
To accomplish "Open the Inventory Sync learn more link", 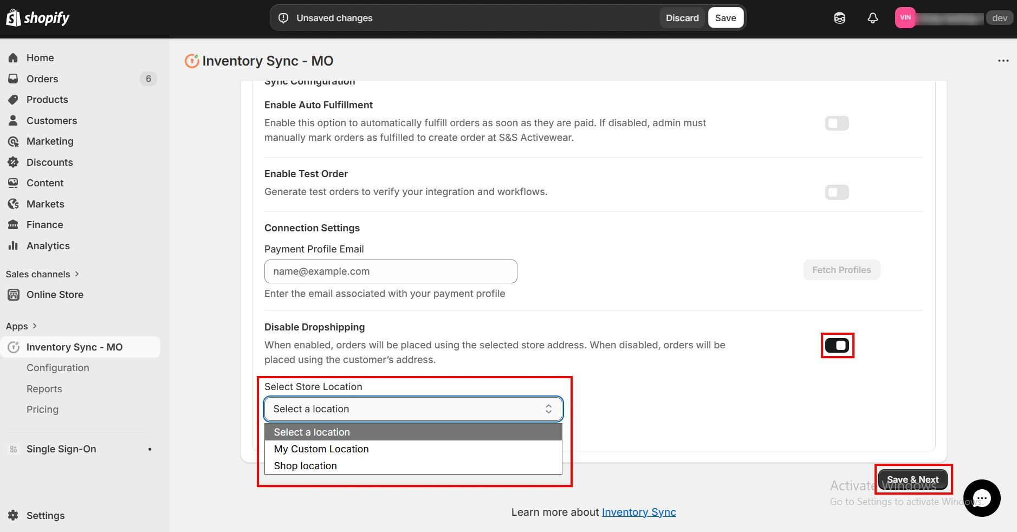I will 638,512.
